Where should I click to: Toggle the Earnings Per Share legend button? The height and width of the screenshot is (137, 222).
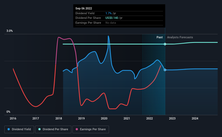pyautogui.click(x=91, y=129)
